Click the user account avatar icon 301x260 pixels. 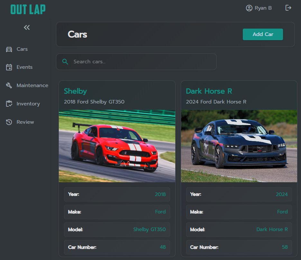(249, 8)
